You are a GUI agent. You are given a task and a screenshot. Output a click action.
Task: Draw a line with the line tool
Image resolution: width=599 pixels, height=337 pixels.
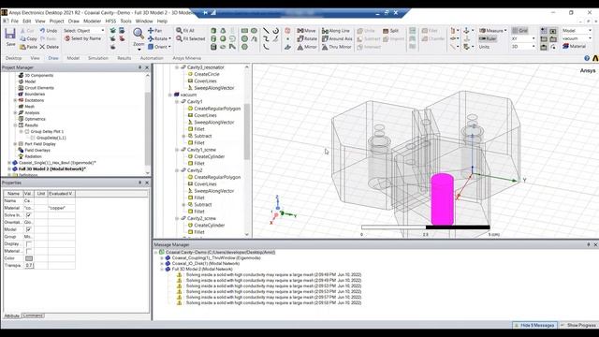point(266,31)
